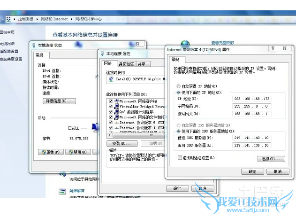Image resolution: width=296 pixels, height=217 pixels.
Task: Click the 默认网关 input field
Action: point(251,114)
